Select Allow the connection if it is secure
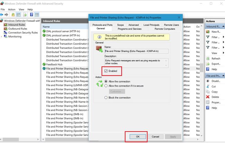225x143 pixels. click(x=106, y=86)
